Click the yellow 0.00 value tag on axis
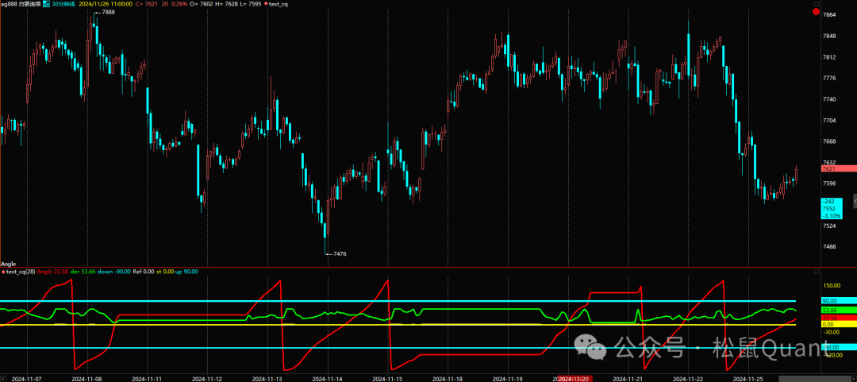This screenshot has height=382, width=857. 836,324
